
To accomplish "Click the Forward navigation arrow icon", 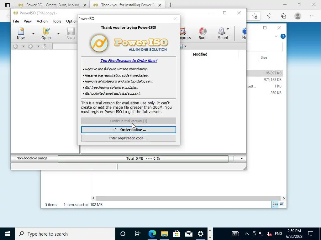I will click(30, 46).
